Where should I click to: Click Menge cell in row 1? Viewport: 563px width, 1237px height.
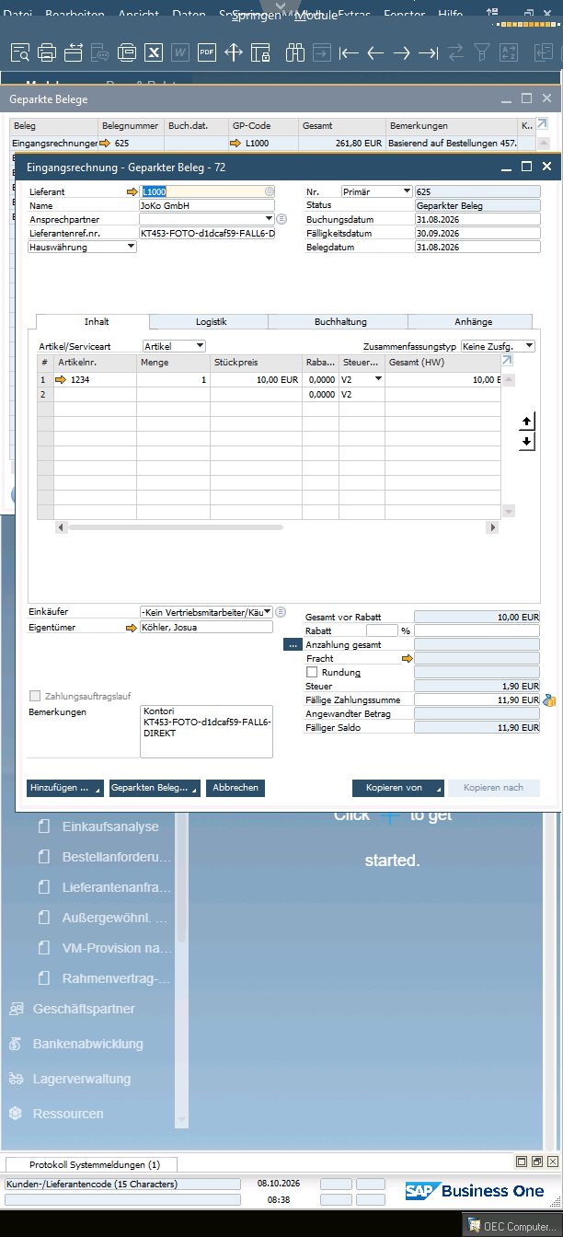click(173, 379)
